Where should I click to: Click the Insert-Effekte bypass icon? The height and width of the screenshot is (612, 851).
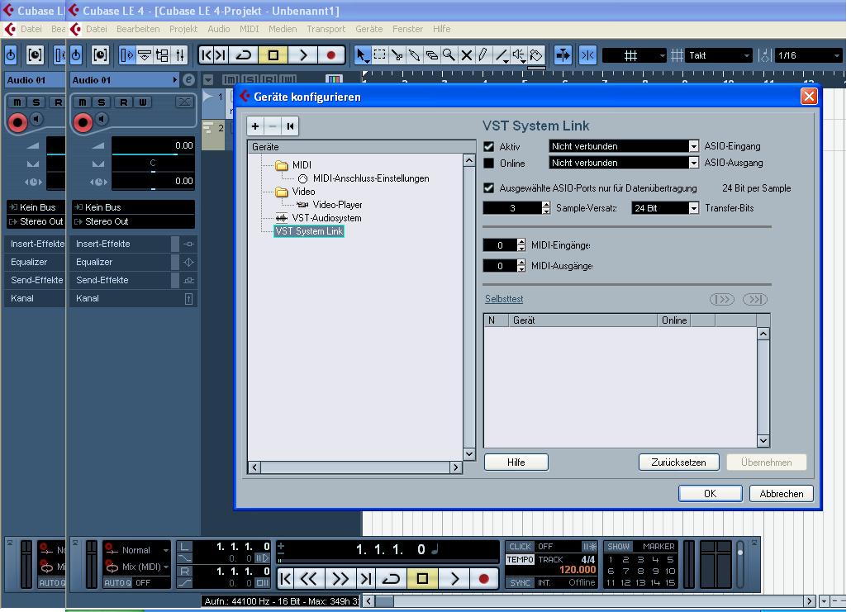(188, 244)
